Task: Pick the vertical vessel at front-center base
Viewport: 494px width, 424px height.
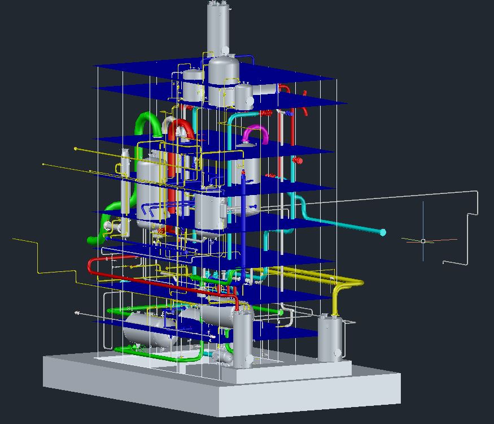Action: [243, 339]
